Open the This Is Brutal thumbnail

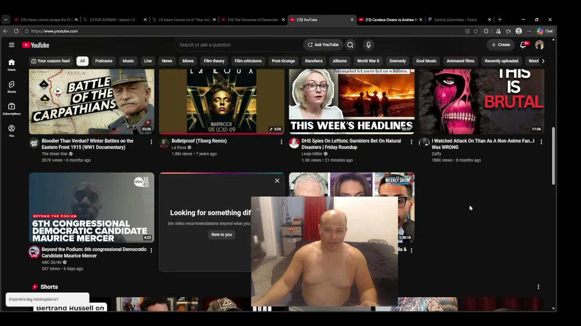coord(482,102)
